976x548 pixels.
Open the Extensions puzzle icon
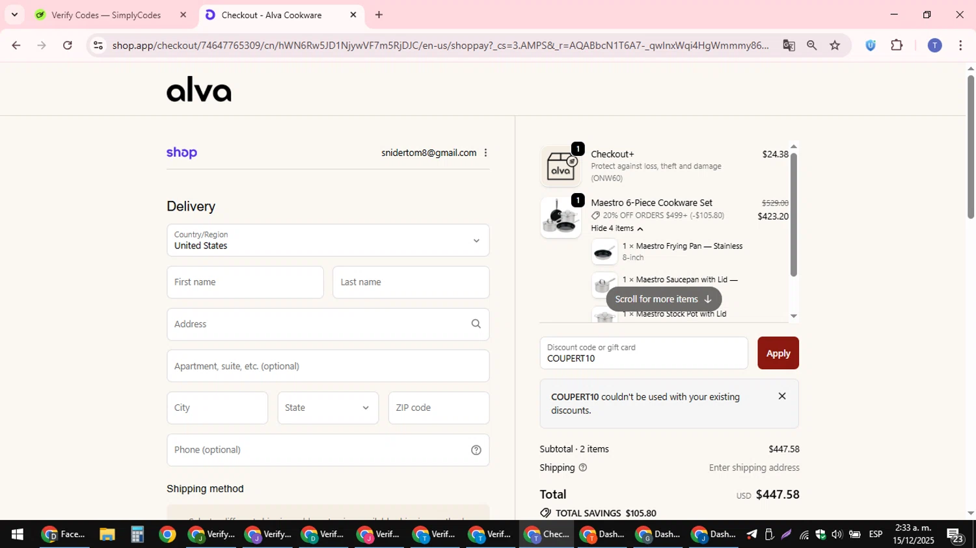(x=897, y=45)
